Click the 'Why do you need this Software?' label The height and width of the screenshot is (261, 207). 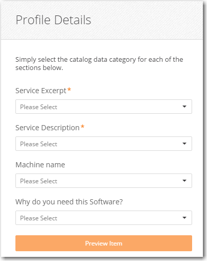(x=69, y=202)
